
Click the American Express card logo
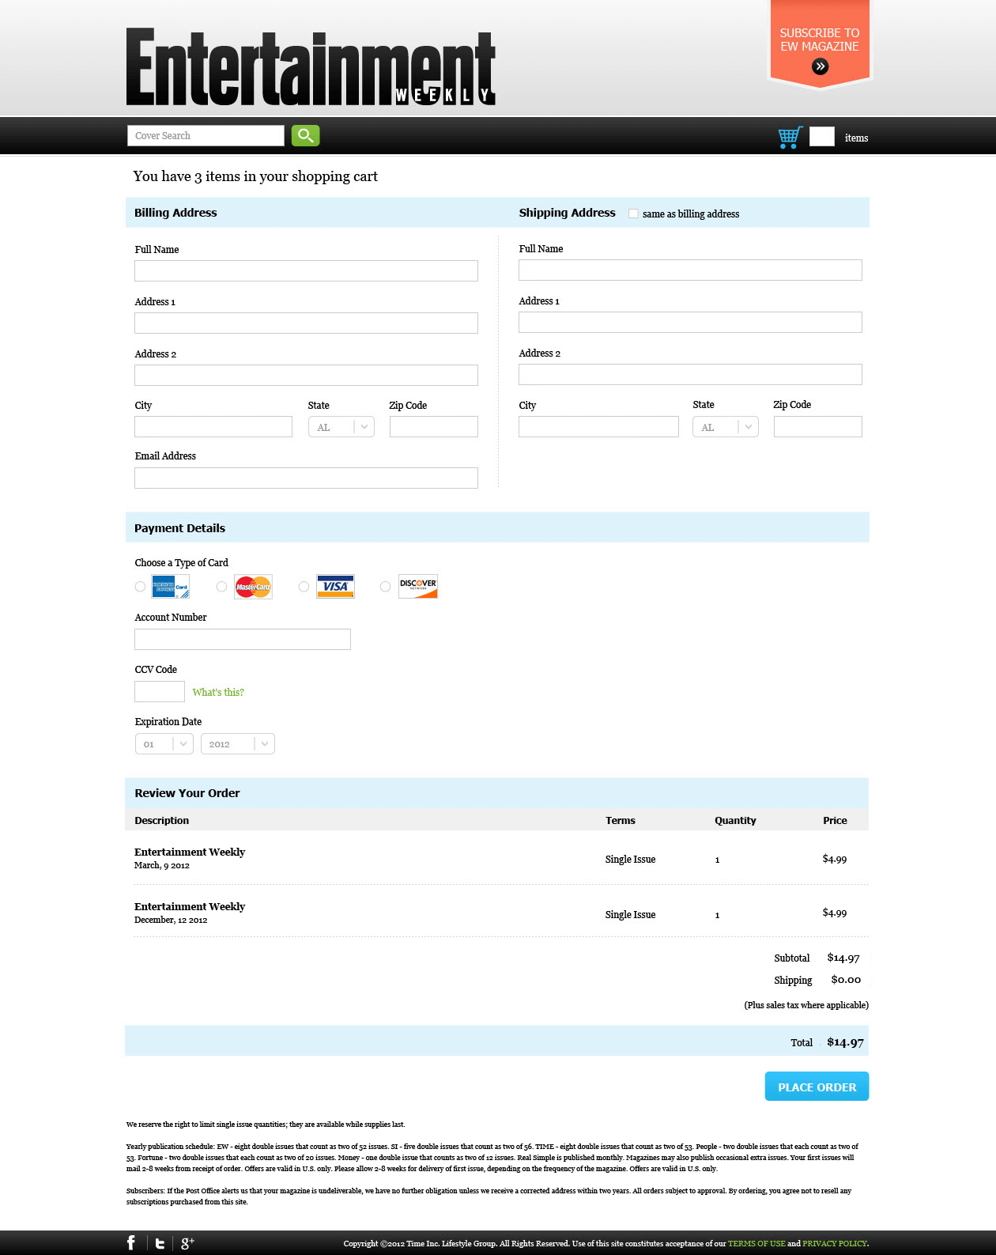pyautogui.click(x=171, y=587)
